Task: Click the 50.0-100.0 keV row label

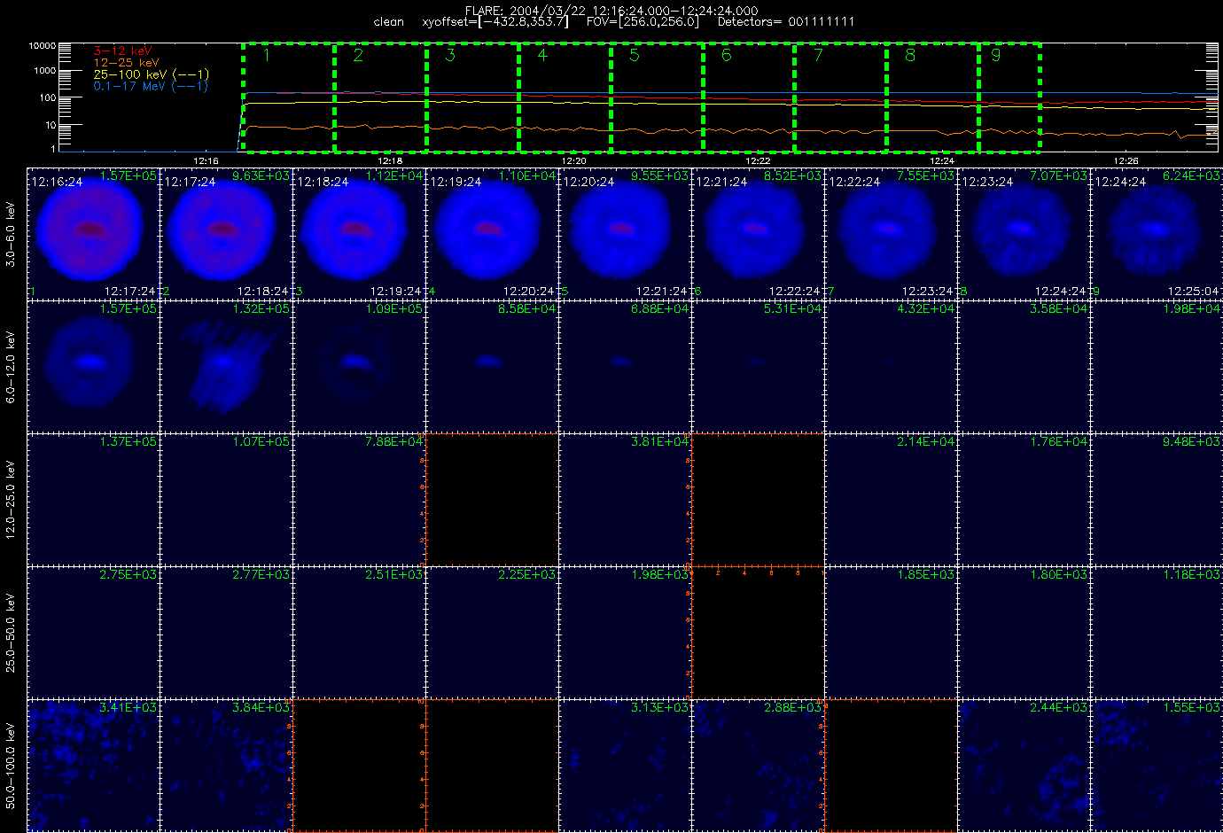Action: [11, 766]
